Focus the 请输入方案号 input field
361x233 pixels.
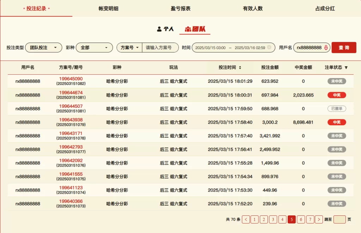(x=160, y=48)
